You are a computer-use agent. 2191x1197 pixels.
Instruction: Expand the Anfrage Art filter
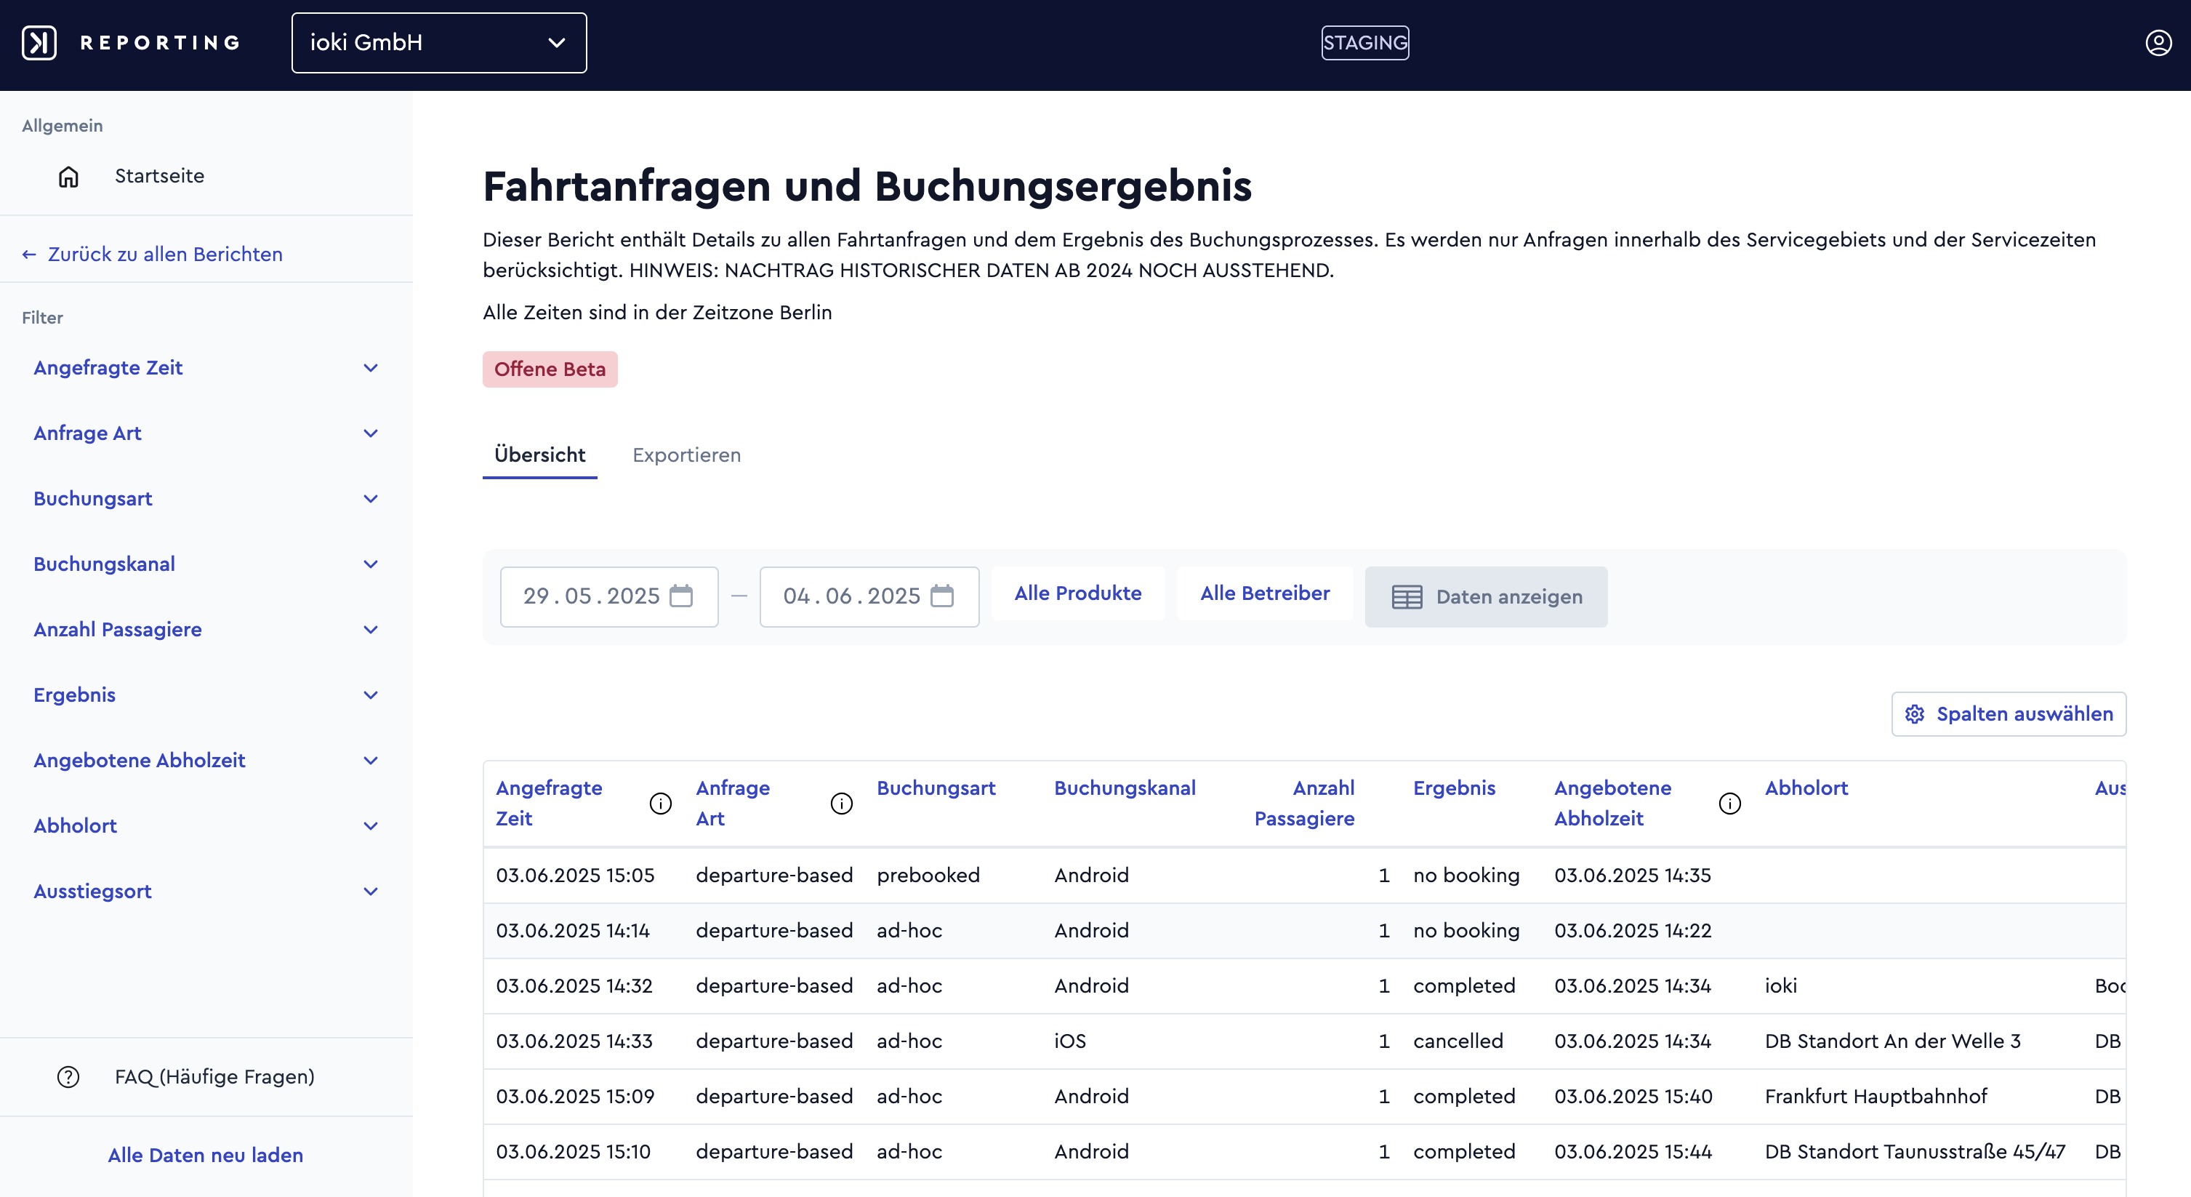point(205,433)
